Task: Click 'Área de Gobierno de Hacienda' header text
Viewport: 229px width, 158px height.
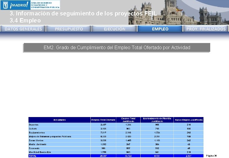Action: click(x=45, y=5)
